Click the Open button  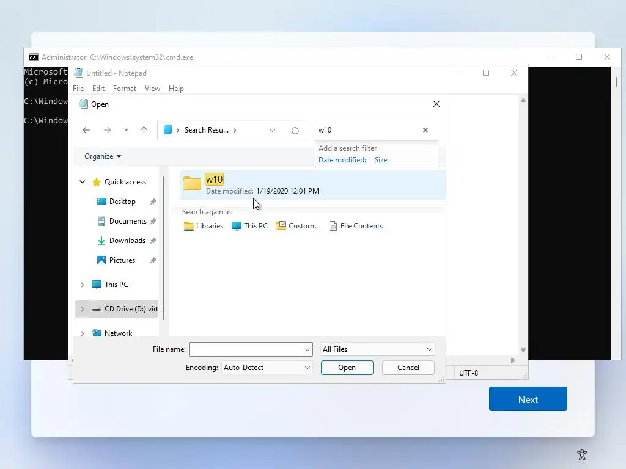[347, 368]
